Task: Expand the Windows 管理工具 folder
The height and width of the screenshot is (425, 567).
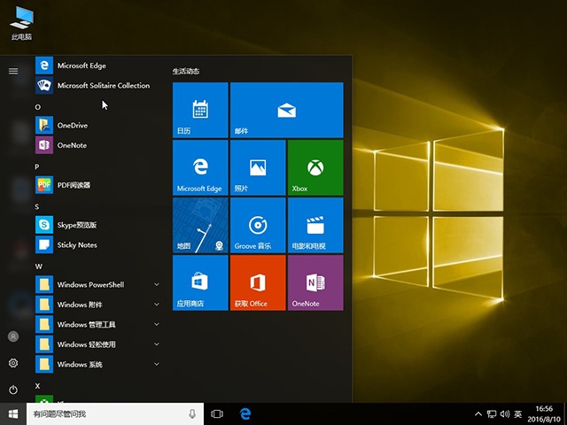Action: [x=97, y=325]
